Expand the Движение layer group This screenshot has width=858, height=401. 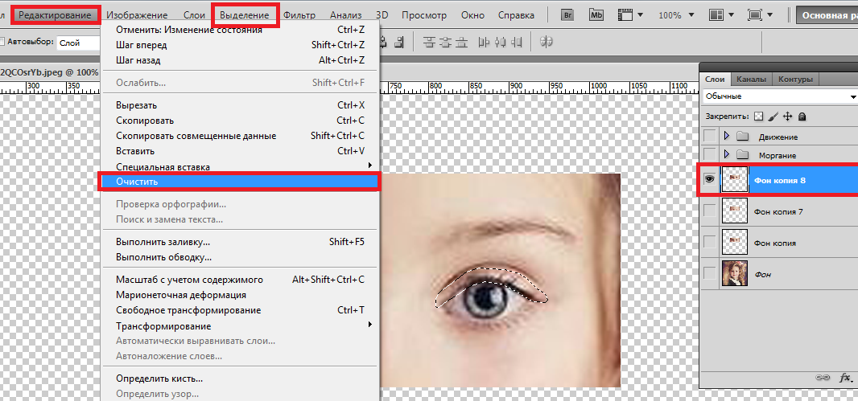coord(728,137)
